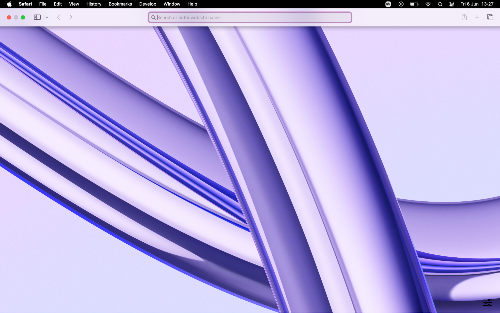Click the Now Playing menu bar control

(401, 4)
